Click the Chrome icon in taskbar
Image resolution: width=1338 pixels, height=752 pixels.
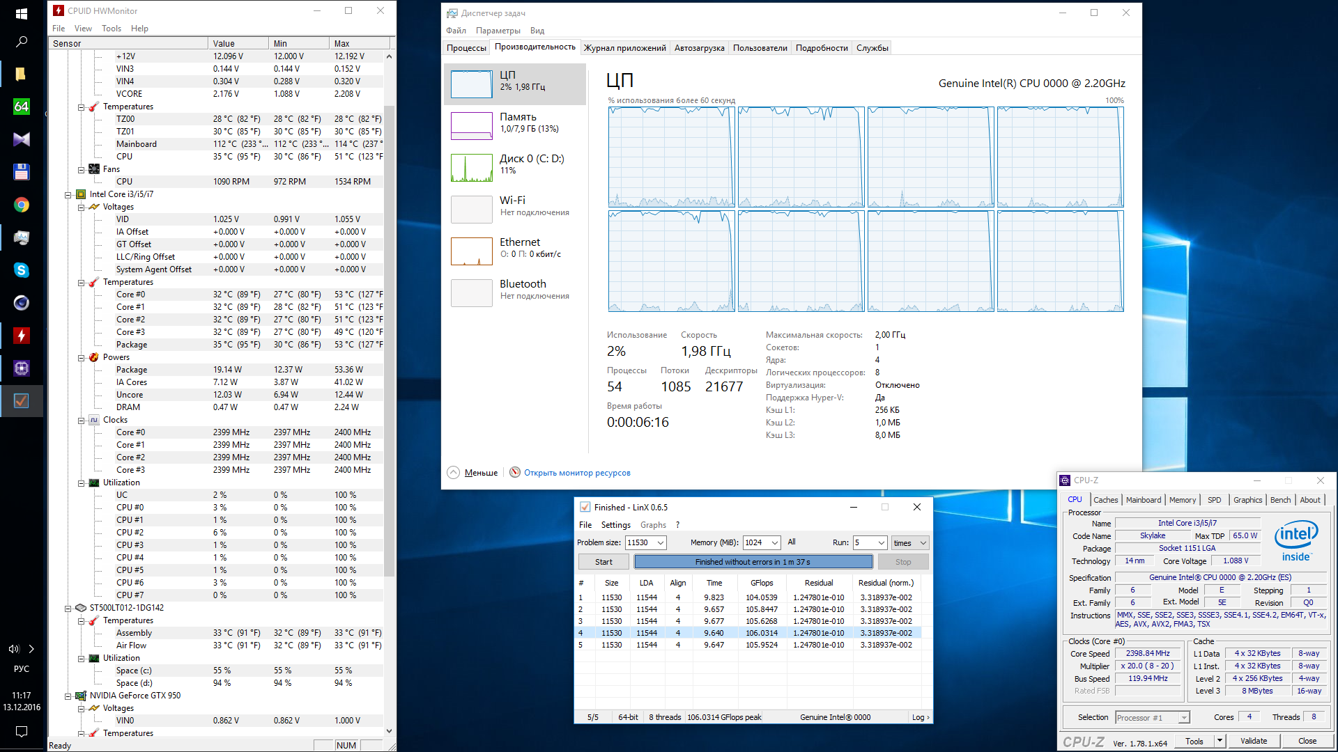coord(21,205)
